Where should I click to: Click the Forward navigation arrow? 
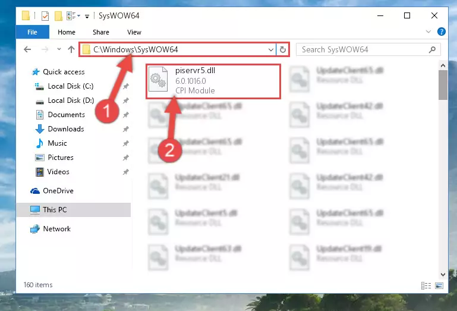pyautogui.click(x=45, y=49)
